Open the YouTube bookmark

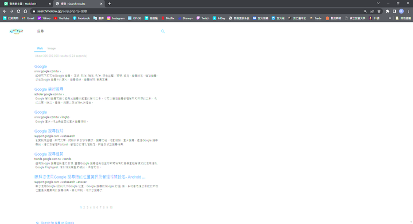pos(61,18)
